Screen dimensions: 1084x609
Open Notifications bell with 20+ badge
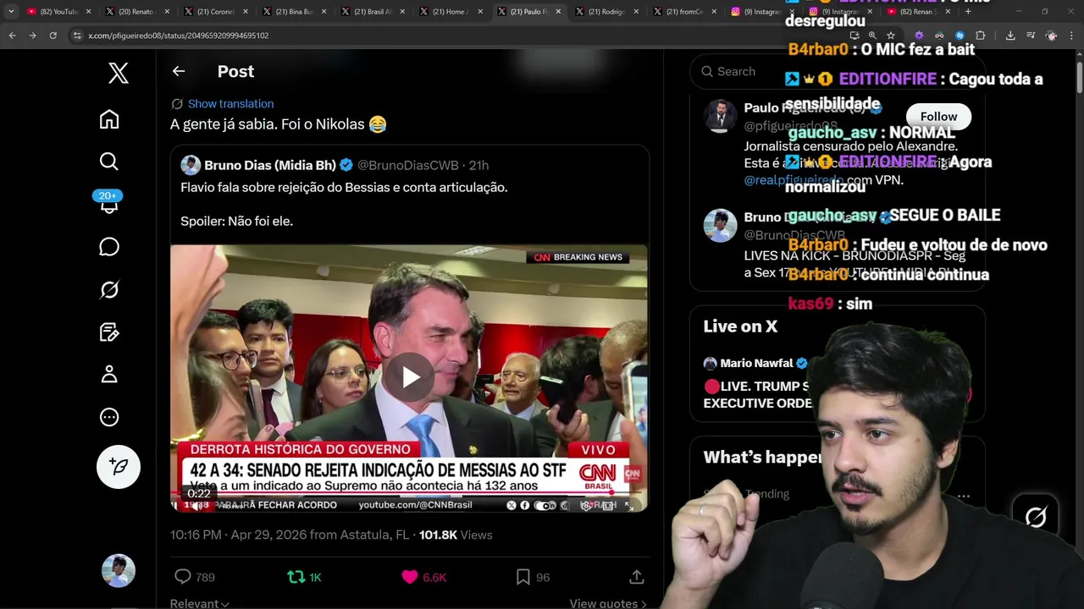tap(109, 203)
